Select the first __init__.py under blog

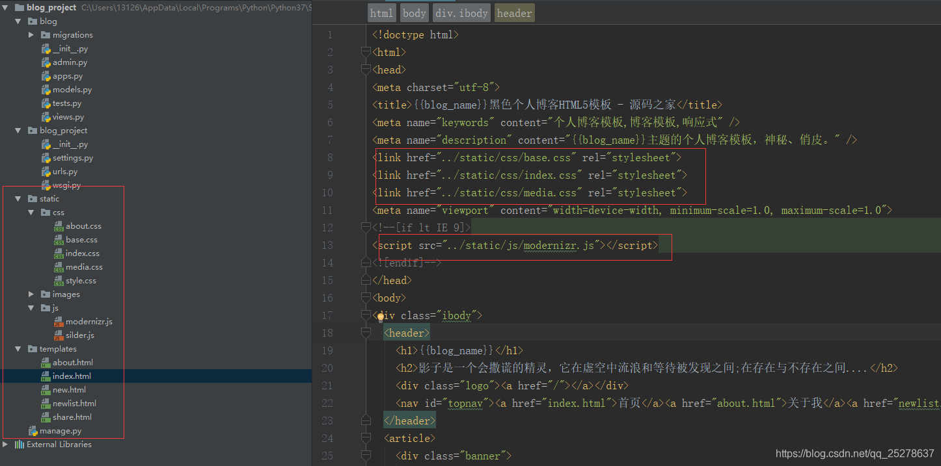coord(70,49)
